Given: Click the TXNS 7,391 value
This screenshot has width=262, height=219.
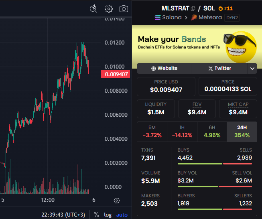Looking at the screenshot, I should coord(148,158).
